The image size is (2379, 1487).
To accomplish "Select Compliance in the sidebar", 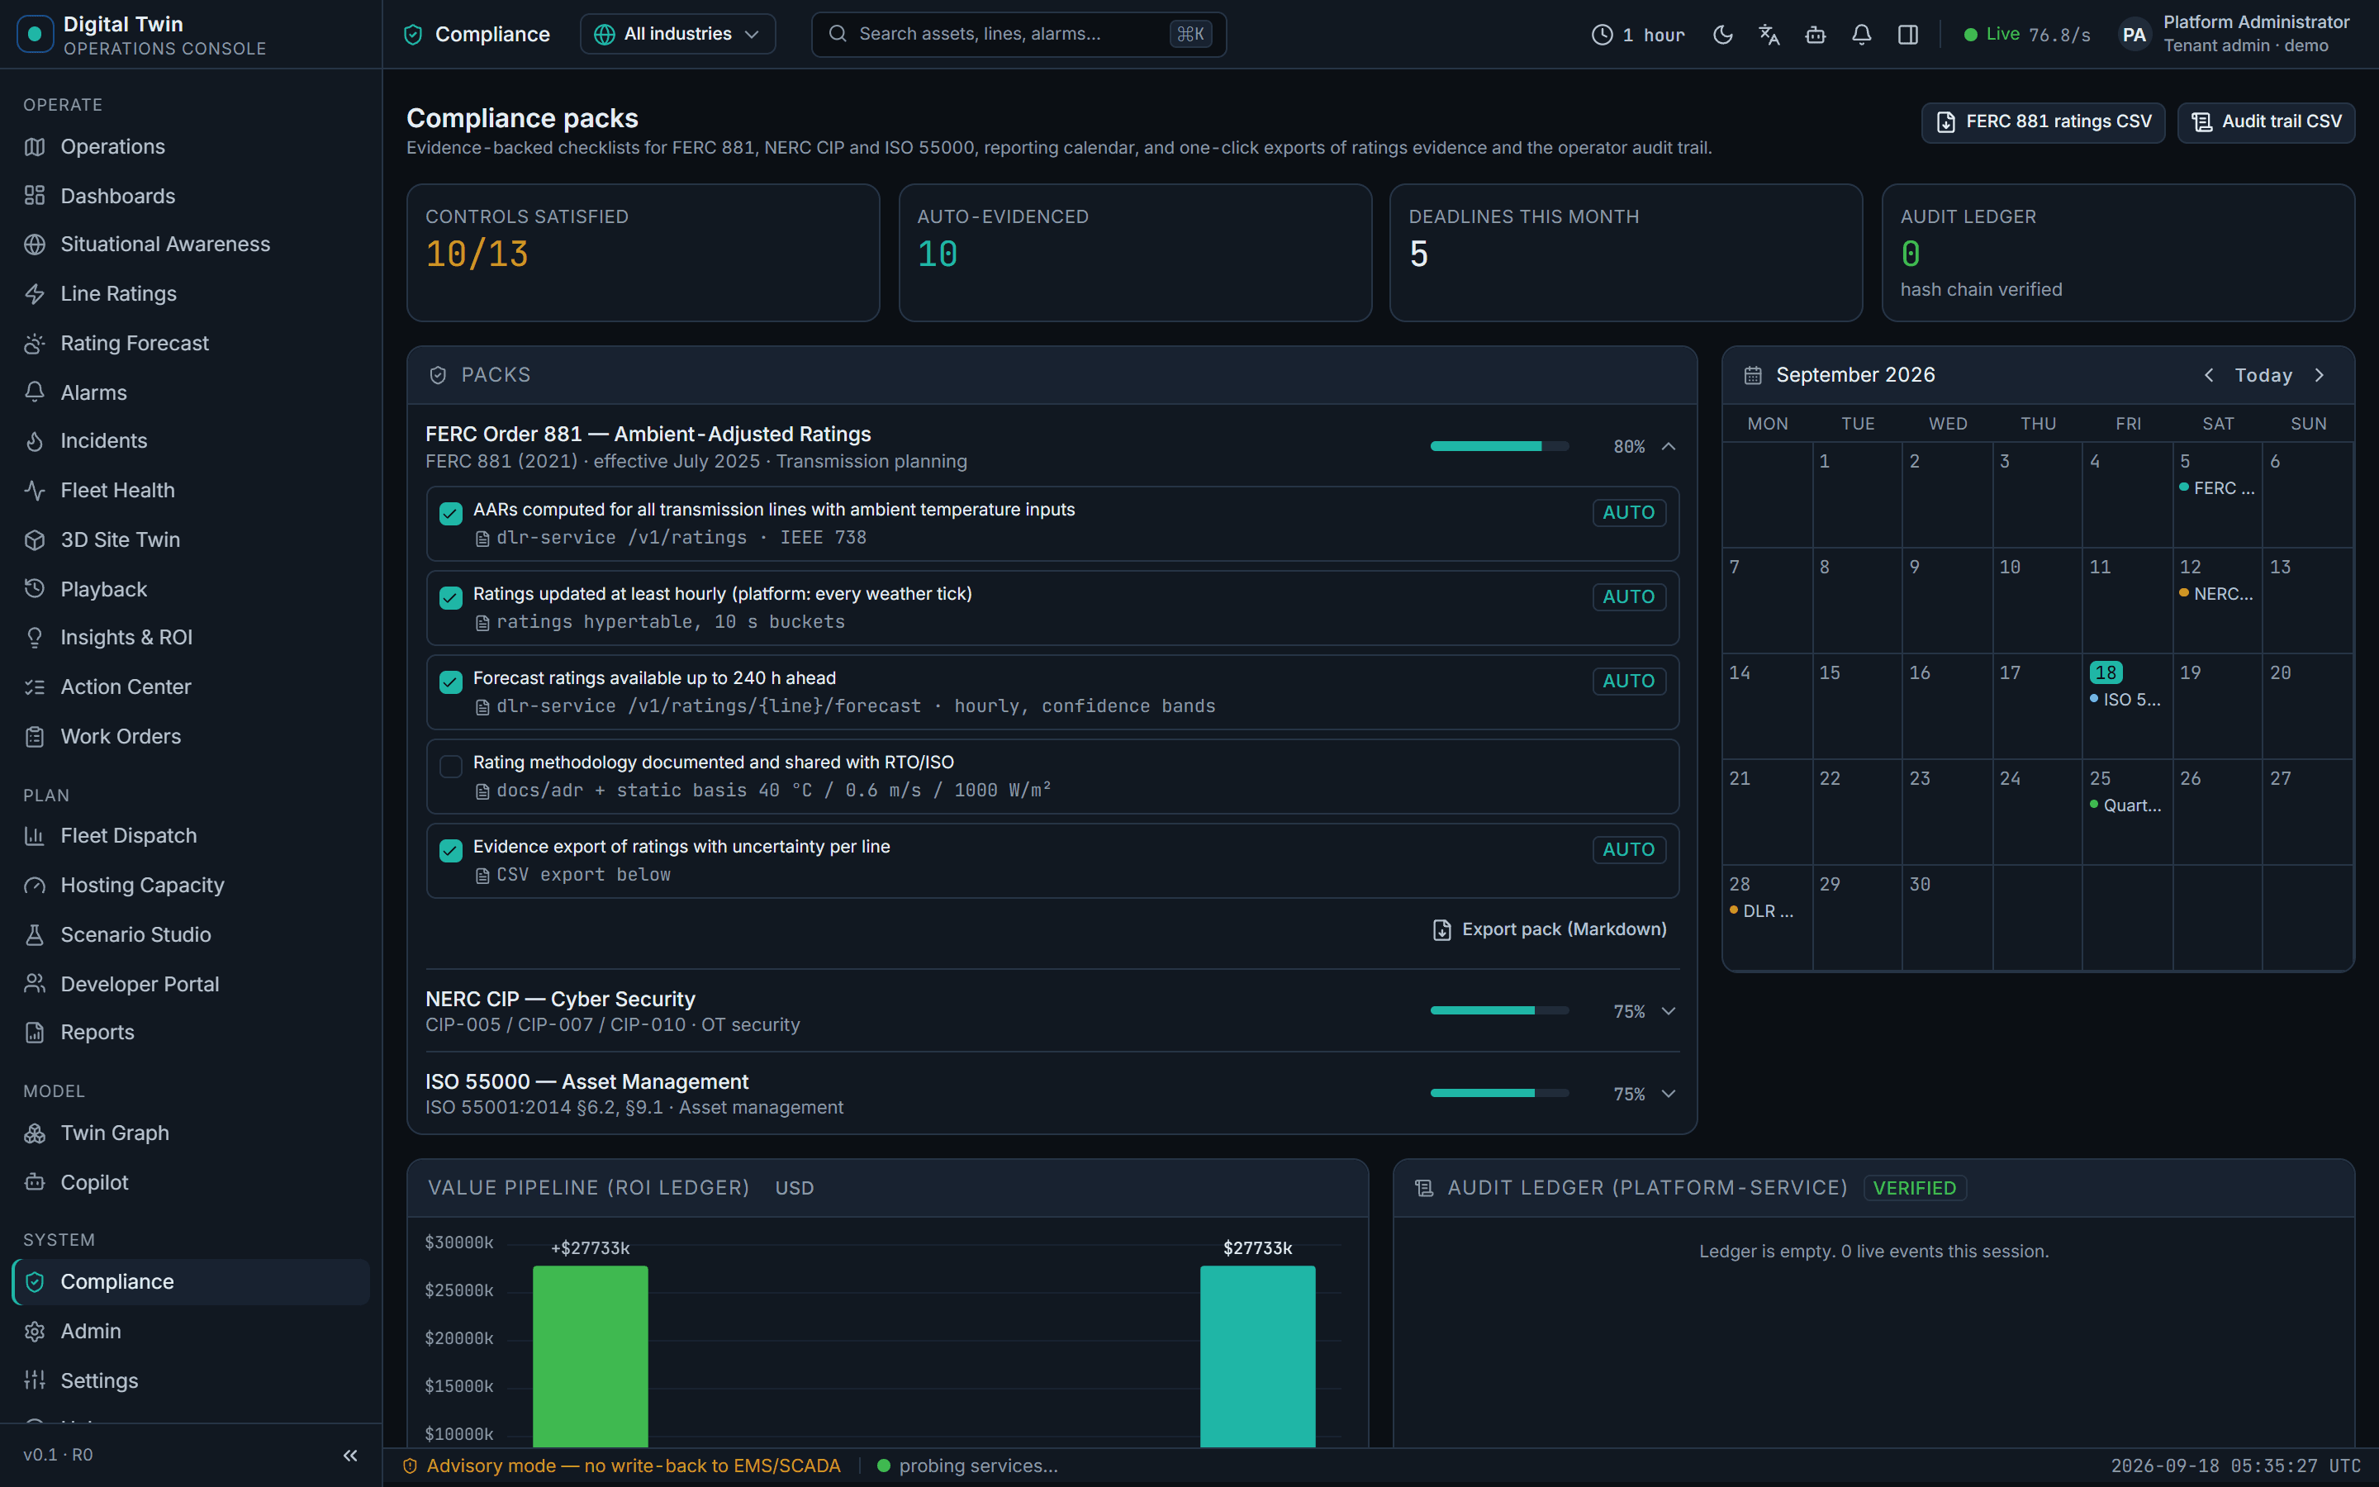I will pos(191,1281).
